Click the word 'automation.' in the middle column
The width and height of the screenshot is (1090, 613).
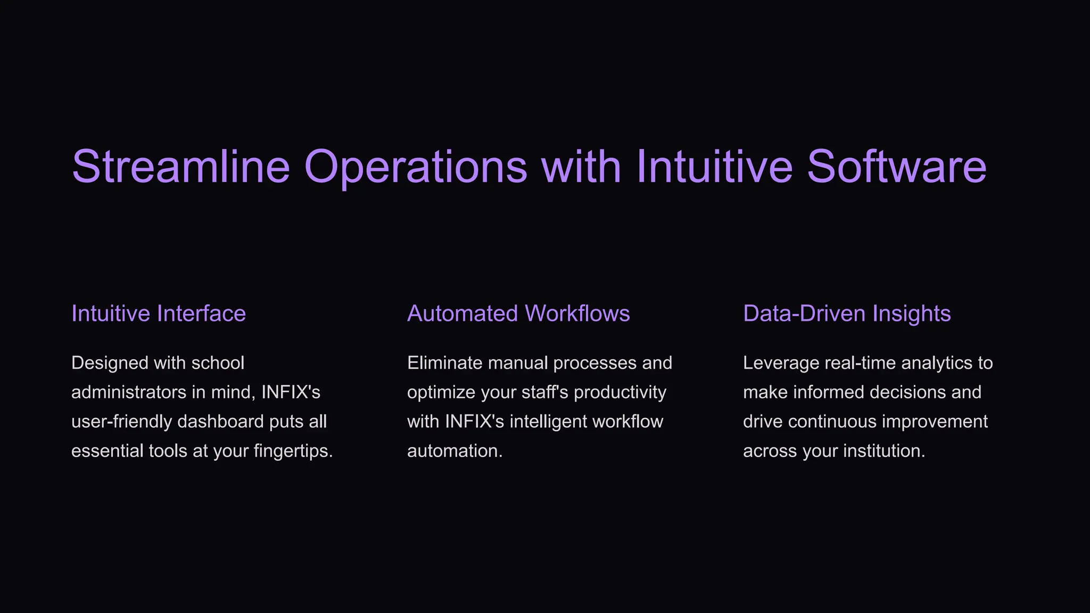click(455, 451)
